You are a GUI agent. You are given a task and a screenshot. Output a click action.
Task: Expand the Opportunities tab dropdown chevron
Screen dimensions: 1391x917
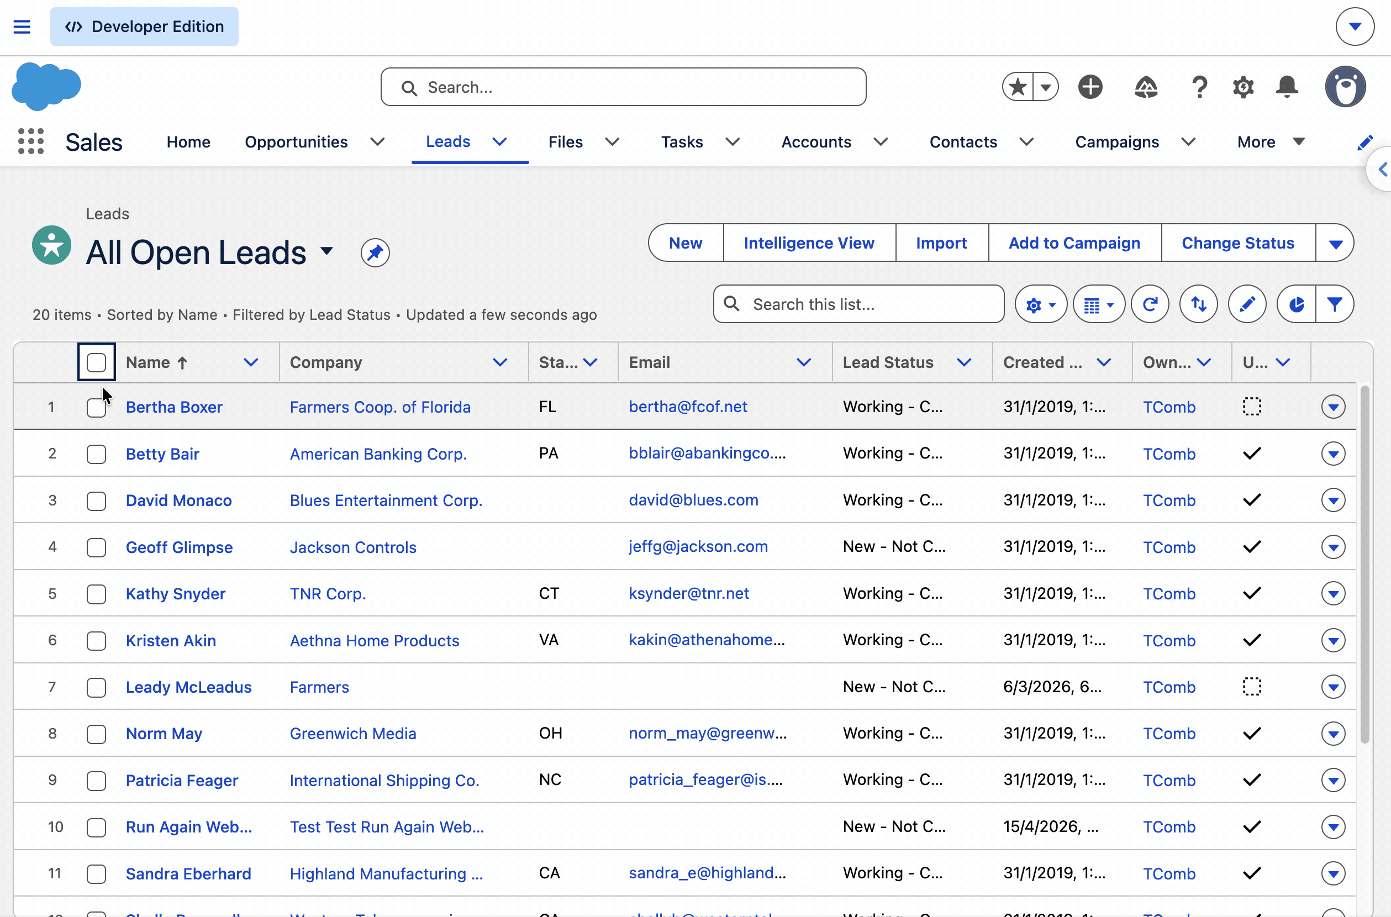378,141
